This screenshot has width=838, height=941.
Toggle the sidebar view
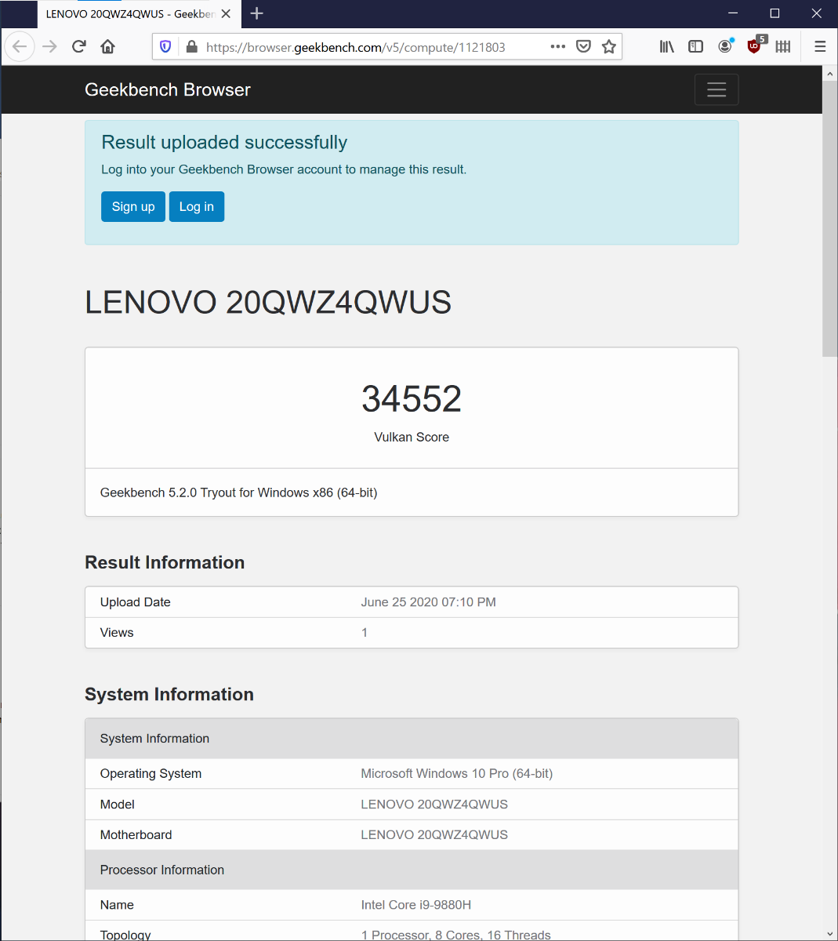tap(695, 47)
